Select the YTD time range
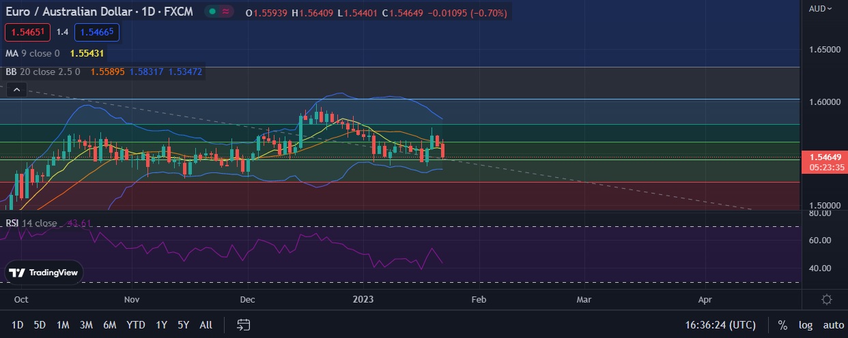The height and width of the screenshot is (338, 848). tap(136, 325)
